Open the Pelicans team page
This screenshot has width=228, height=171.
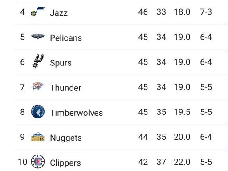[66, 37]
